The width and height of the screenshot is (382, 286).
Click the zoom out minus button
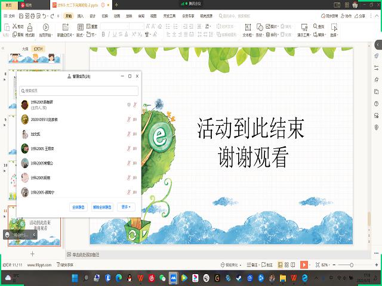point(334,265)
